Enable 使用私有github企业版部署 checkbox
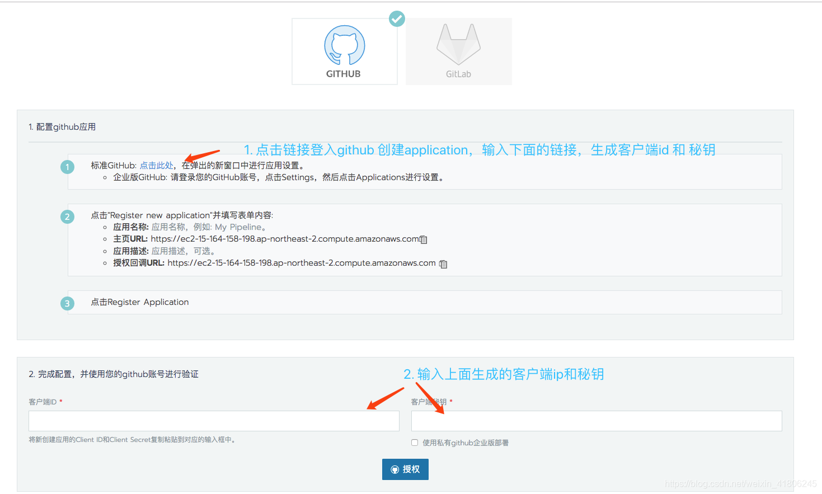Screen dimensions: 822x494 coord(415,443)
